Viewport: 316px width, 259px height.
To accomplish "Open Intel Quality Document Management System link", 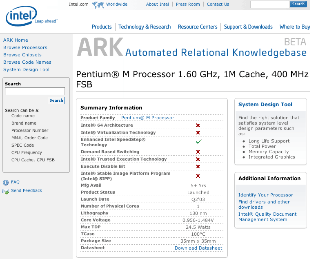I will coord(267,217).
